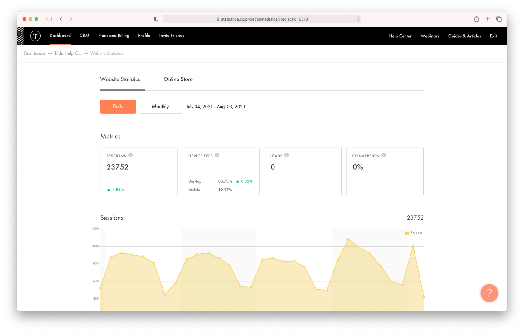Click the Tilda Help C... breadcrumb
The height and width of the screenshot is (333, 524).
coord(68,53)
